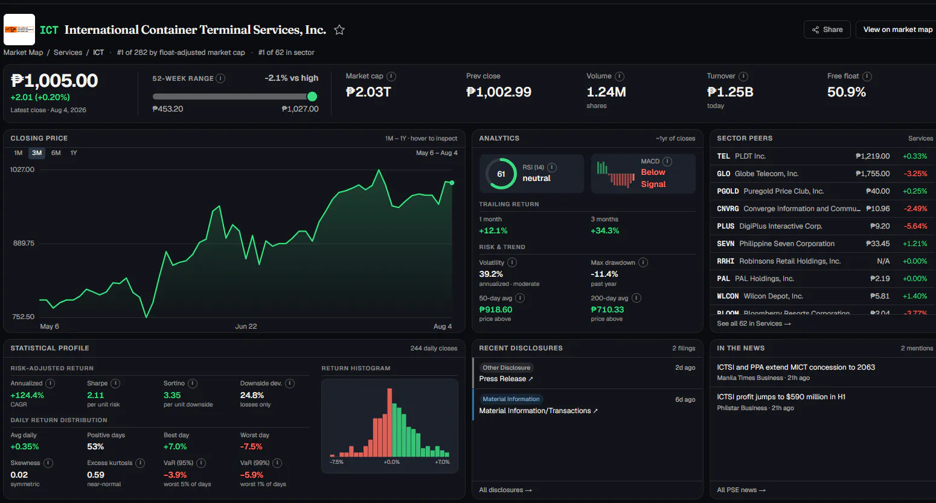Click the ₱2.03T market cap value
Image resolution: width=936 pixels, height=503 pixels.
point(368,92)
